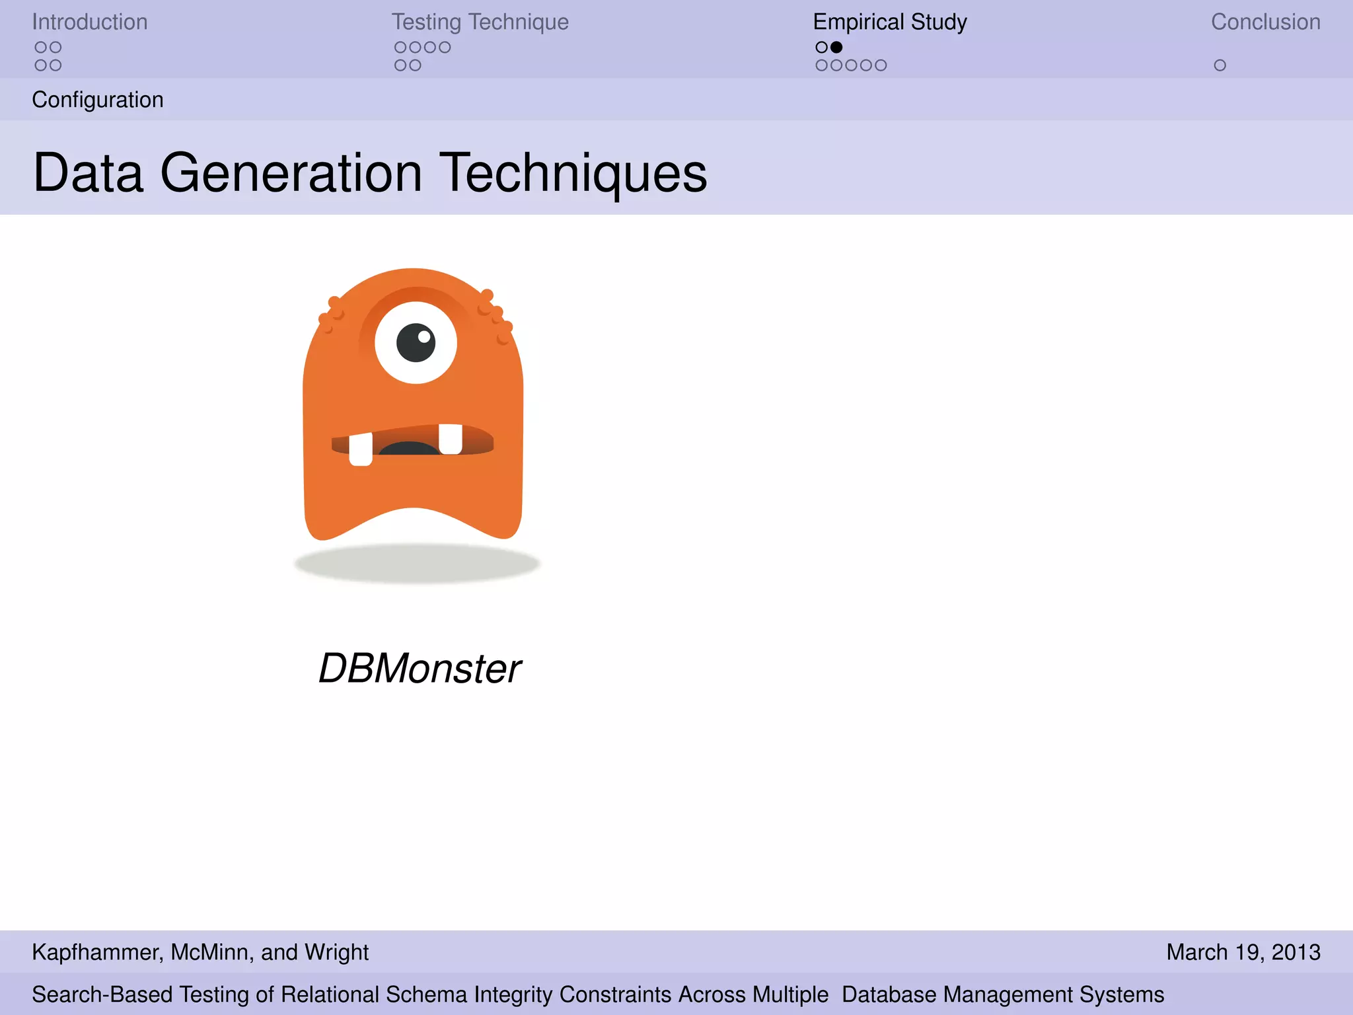The image size is (1353, 1015).
Task: Click the Data Generation Techniques title
Action: [370, 172]
